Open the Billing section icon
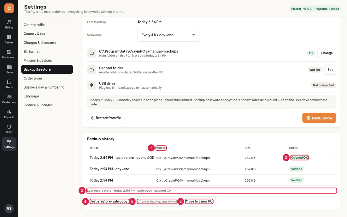 click(9, 22)
